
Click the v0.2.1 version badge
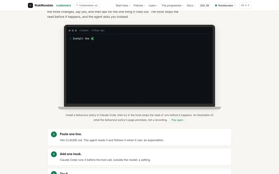point(245,5)
